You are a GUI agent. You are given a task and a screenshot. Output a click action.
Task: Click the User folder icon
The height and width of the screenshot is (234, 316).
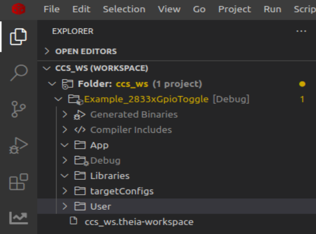(80, 206)
